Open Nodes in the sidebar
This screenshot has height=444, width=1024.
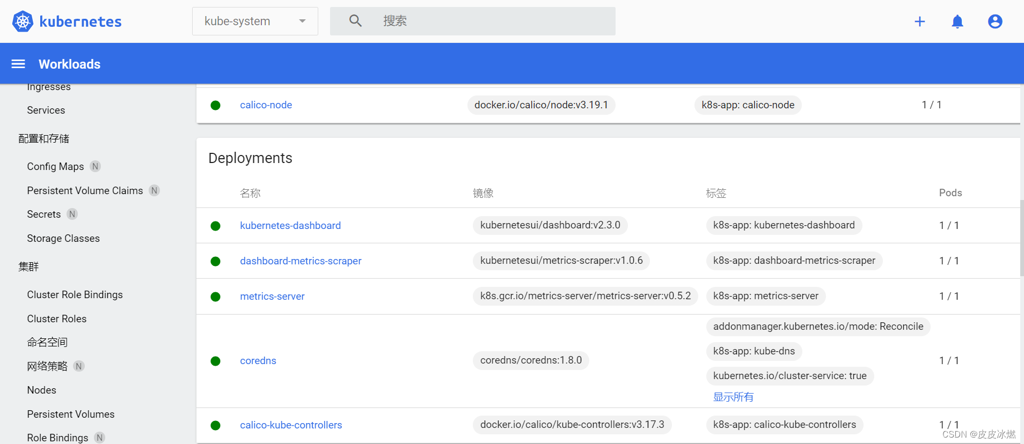click(42, 390)
